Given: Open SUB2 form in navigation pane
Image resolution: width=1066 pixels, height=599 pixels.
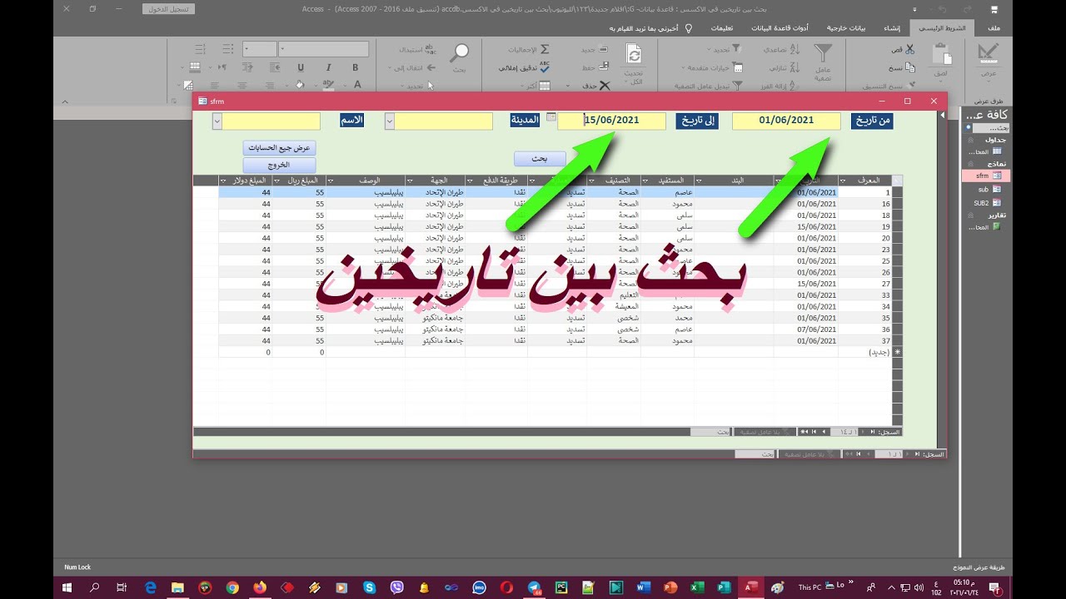Looking at the screenshot, I should pyautogui.click(x=988, y=202).
